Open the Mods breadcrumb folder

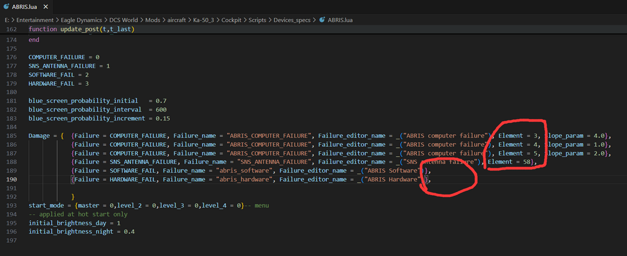[152, 20]
